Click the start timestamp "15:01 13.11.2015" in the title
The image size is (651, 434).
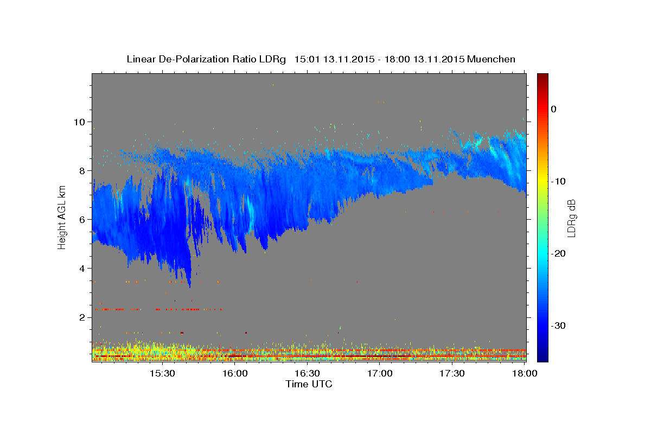[334, 59]
